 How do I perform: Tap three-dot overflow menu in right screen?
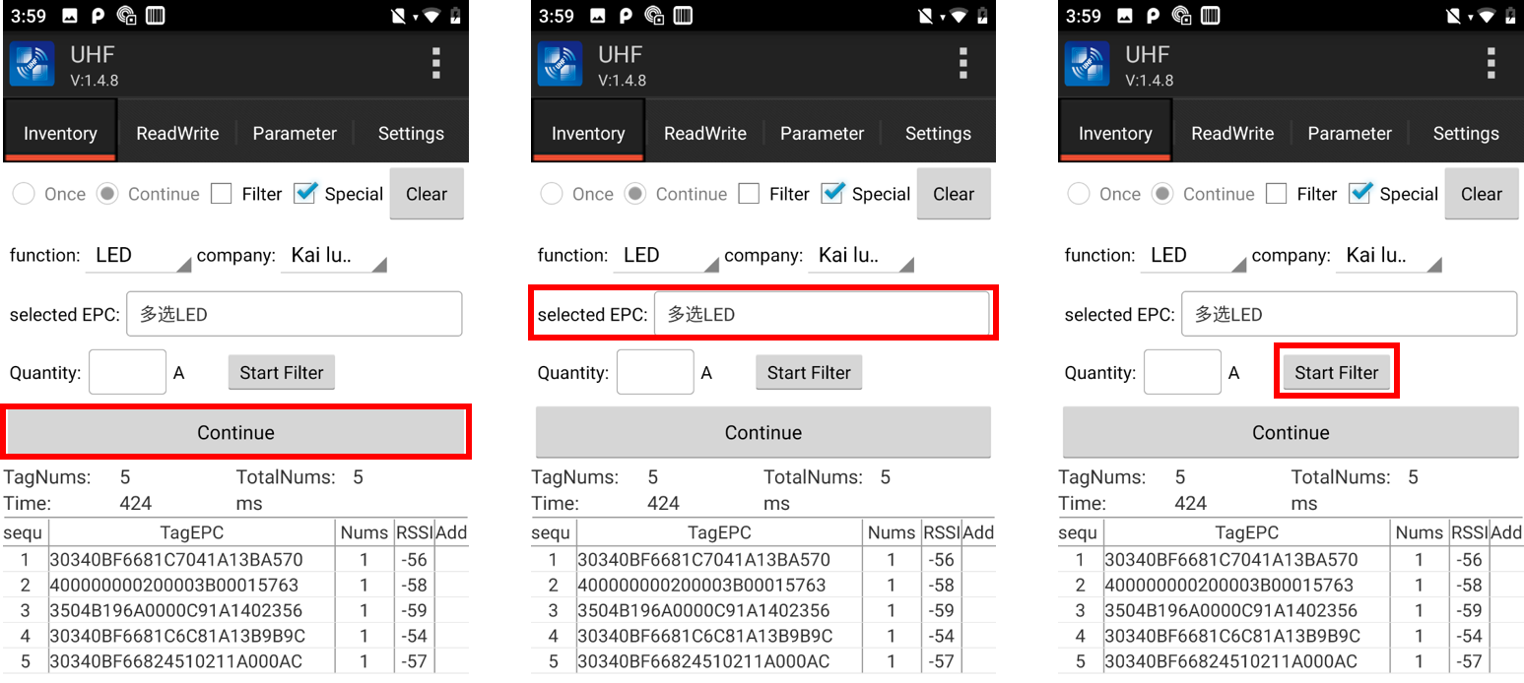[1491, 64]
